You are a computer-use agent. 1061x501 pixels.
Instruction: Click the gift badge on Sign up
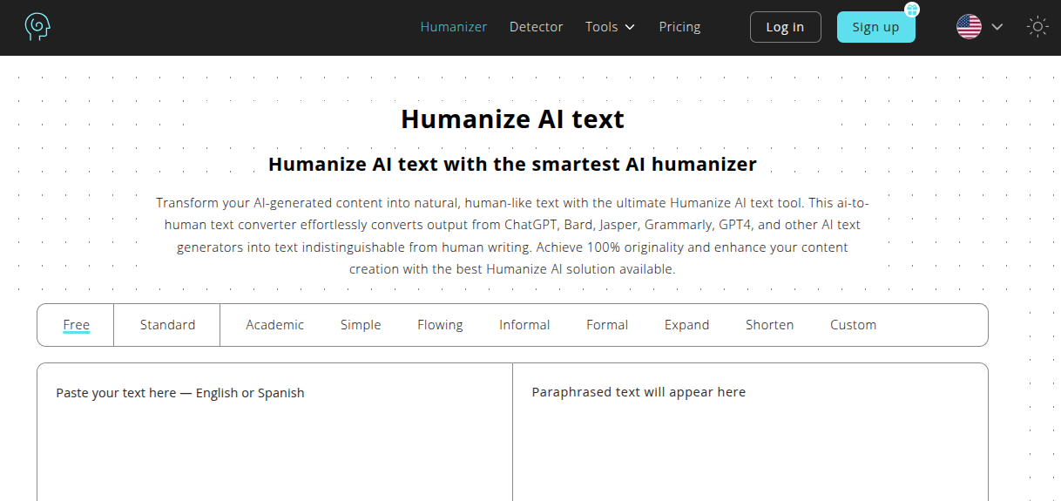tap(912, 10)
